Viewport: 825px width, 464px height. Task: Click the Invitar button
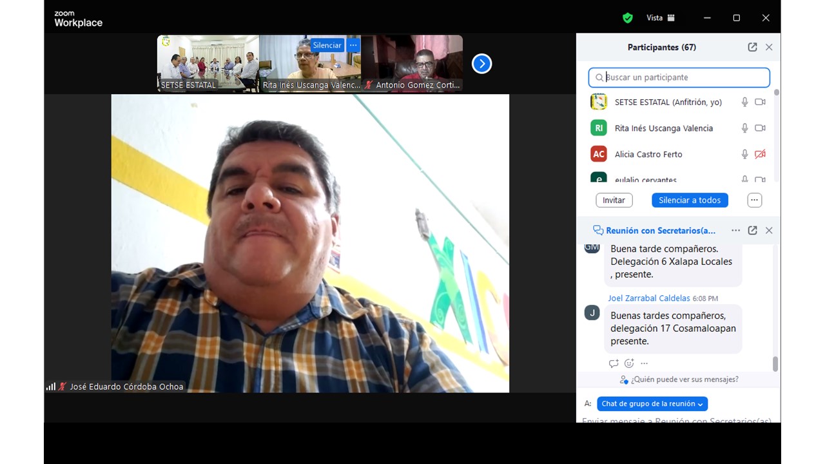click(x=614, y=200)
